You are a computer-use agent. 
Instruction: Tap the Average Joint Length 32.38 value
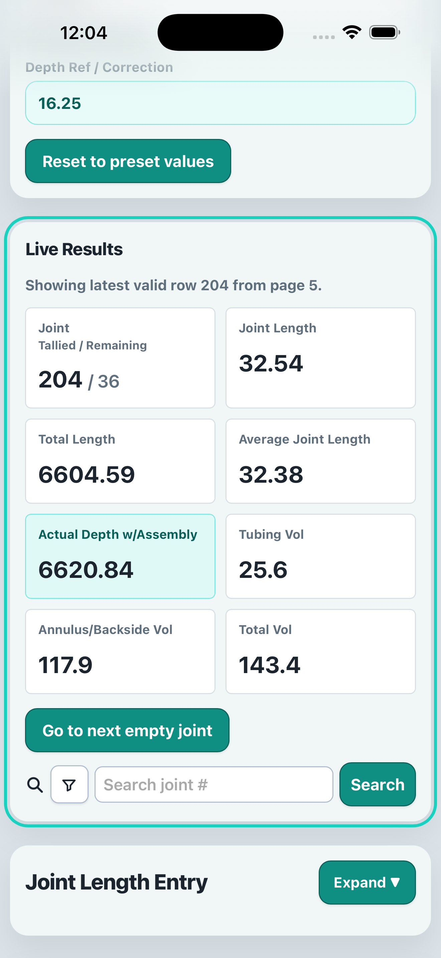pyautogui.click(x=271, y=475)
